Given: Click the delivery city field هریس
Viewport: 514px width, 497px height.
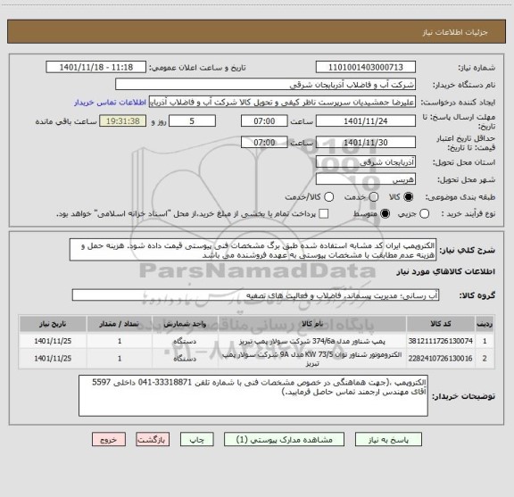Looking at the screenshot, I should tap(366, 179).
